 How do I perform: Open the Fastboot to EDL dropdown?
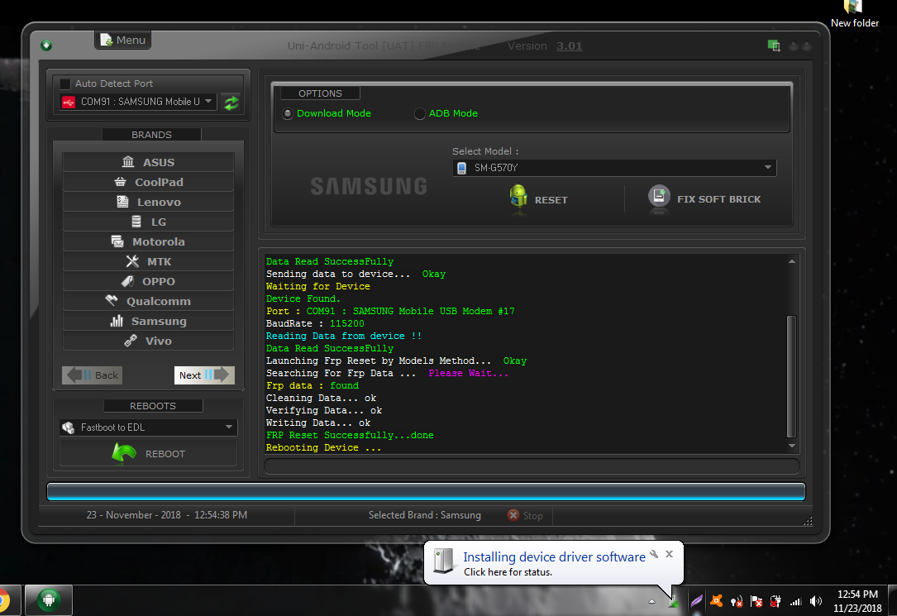[148, 427]
